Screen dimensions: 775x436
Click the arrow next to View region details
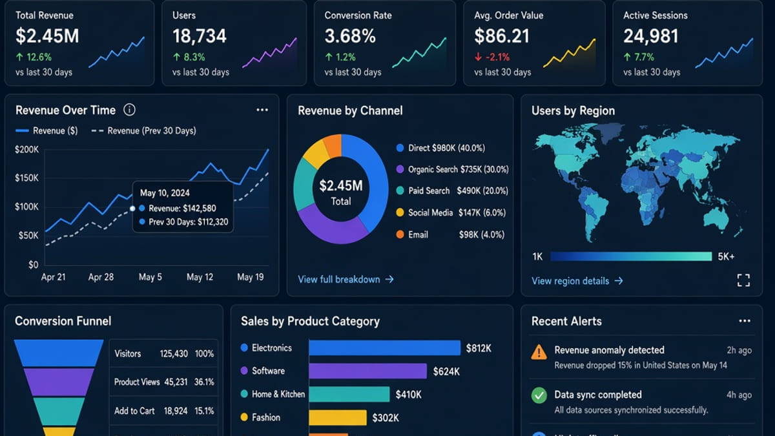point(619,281)
